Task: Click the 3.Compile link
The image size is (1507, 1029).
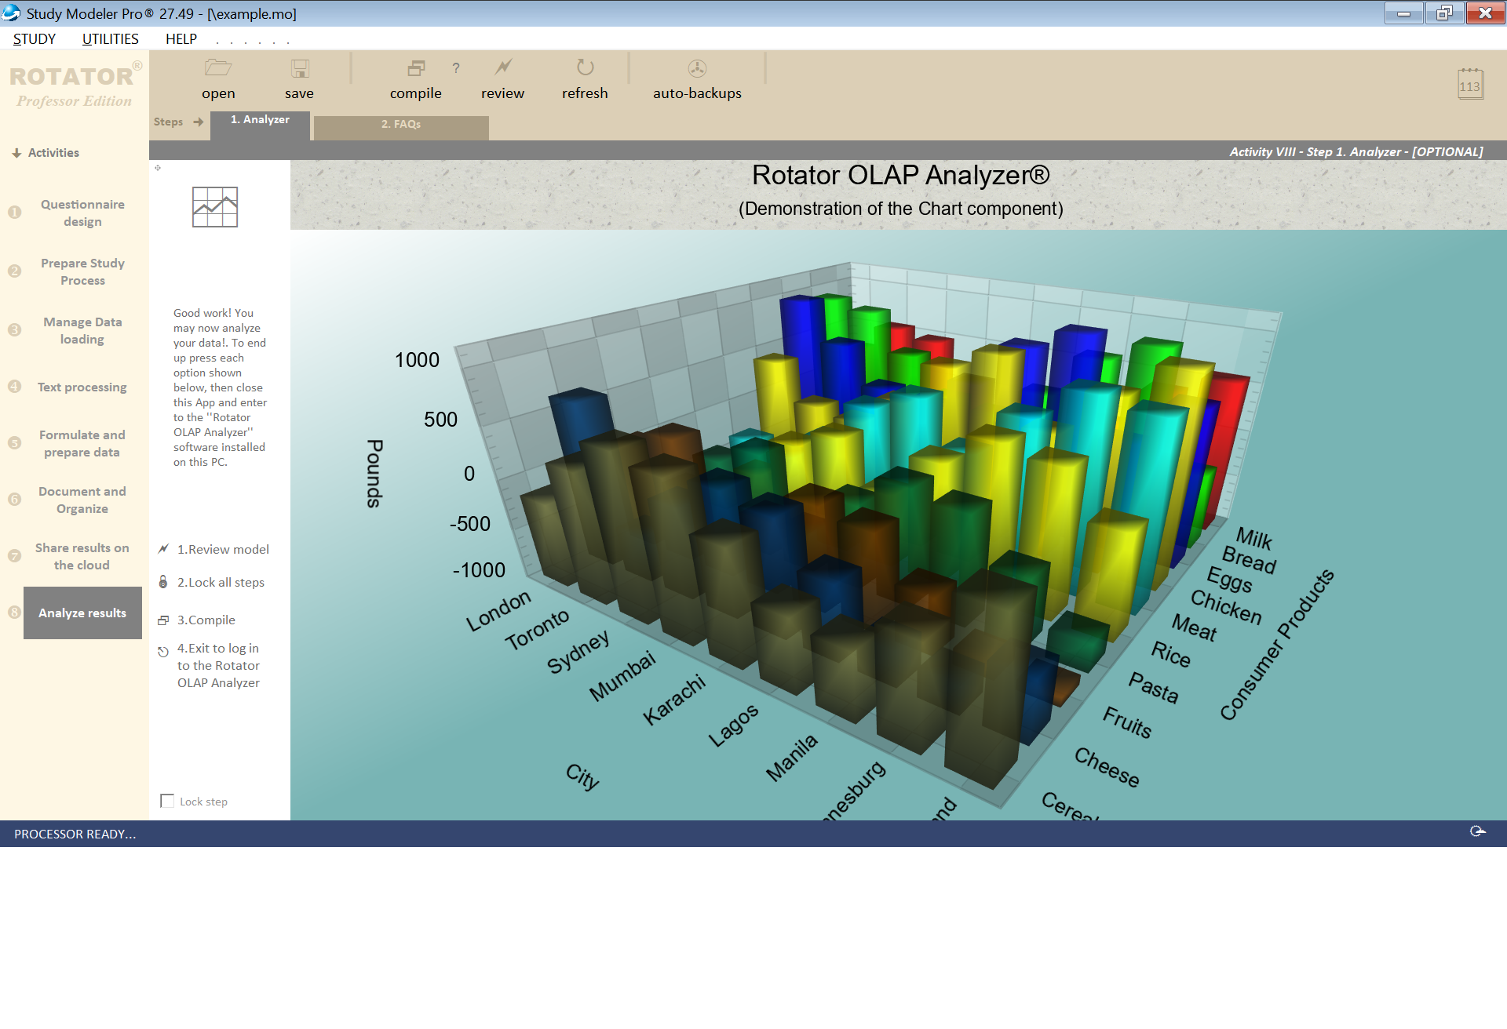Action: 206,620
